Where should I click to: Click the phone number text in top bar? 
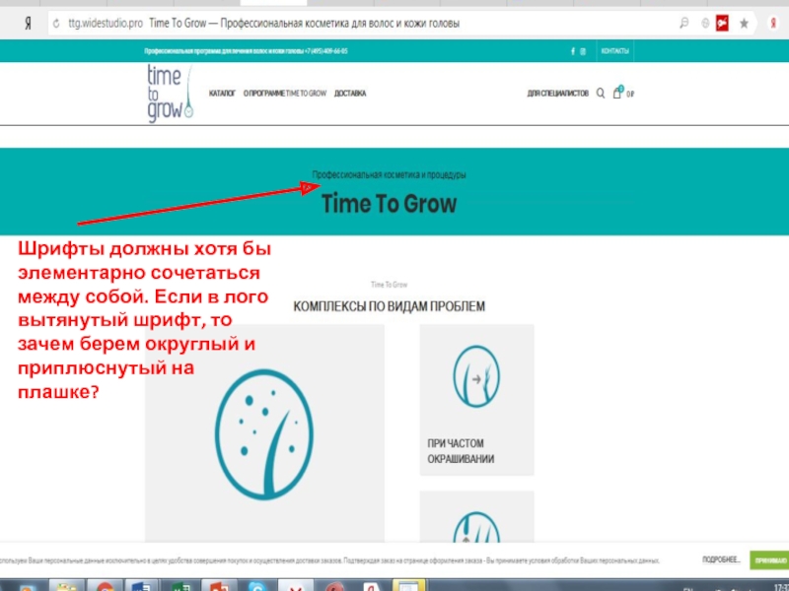(326, 51)
